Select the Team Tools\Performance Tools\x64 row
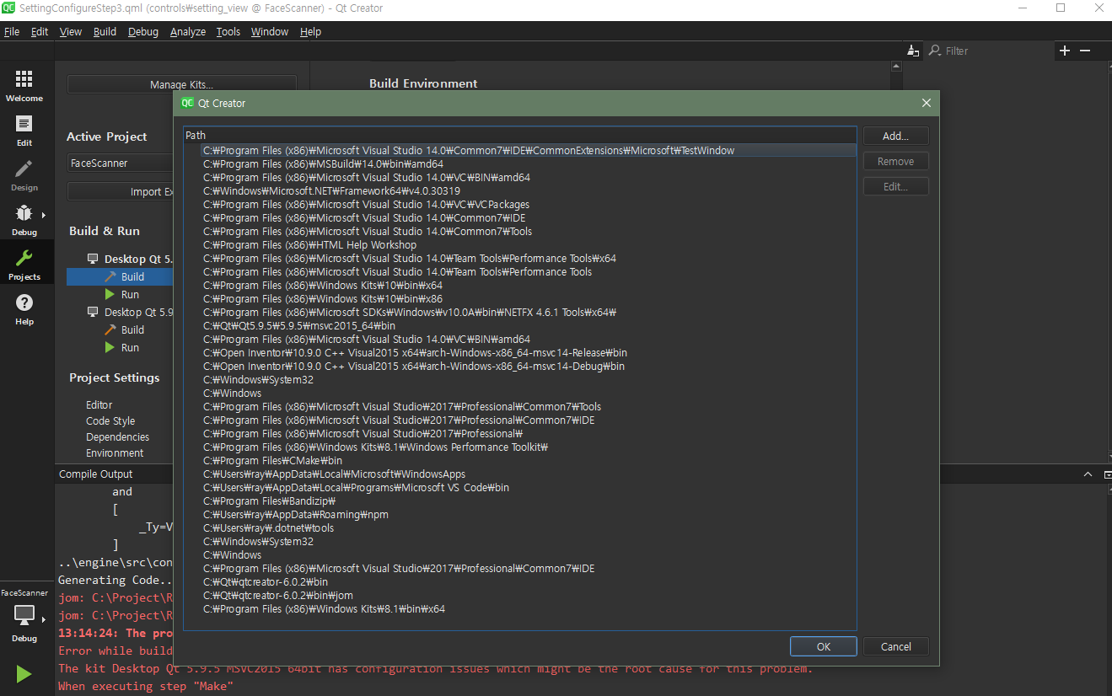This screenshot has height=696, width=1112. pos(520,258)
